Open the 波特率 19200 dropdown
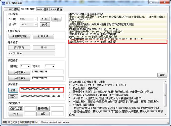171x126 pixels. coord(36,25)
